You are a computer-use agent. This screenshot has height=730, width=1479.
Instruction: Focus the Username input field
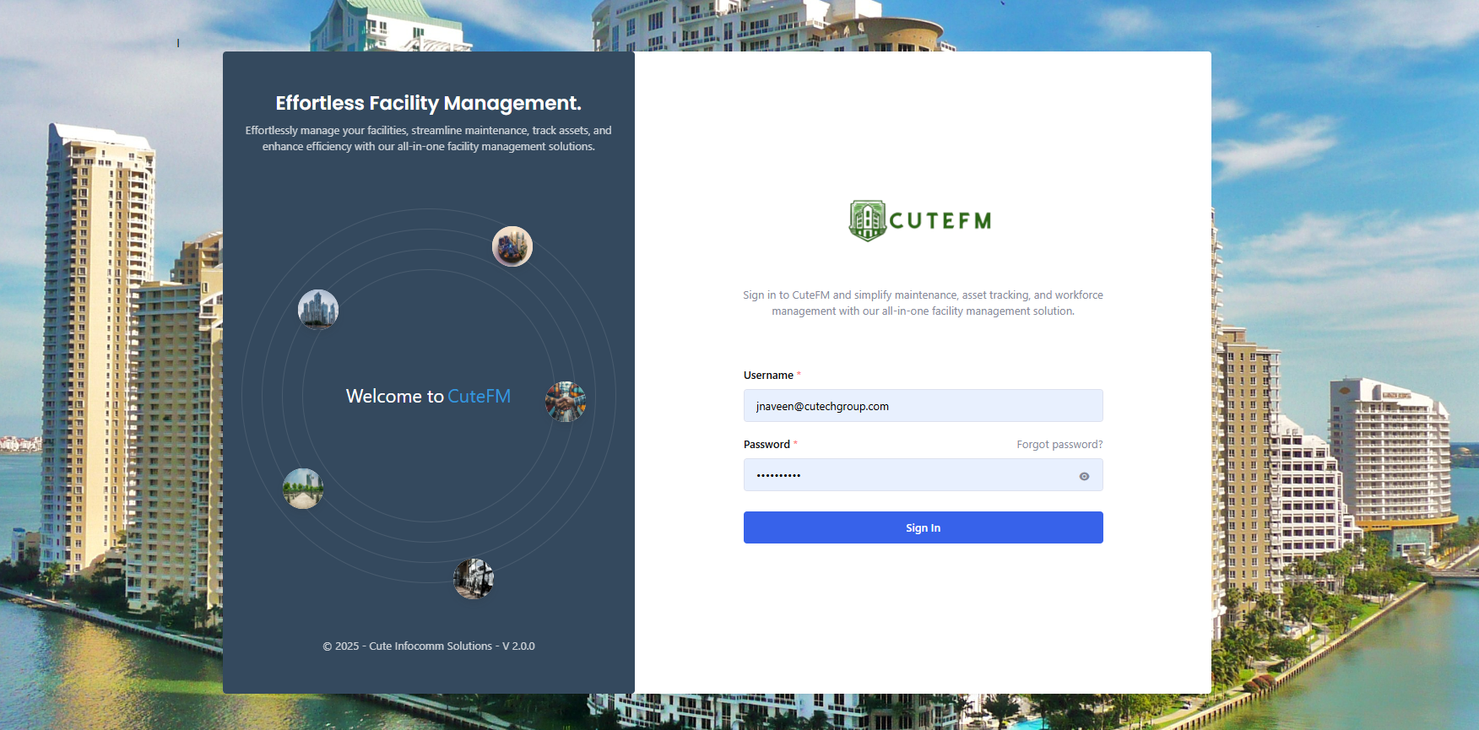pos(923,406)
